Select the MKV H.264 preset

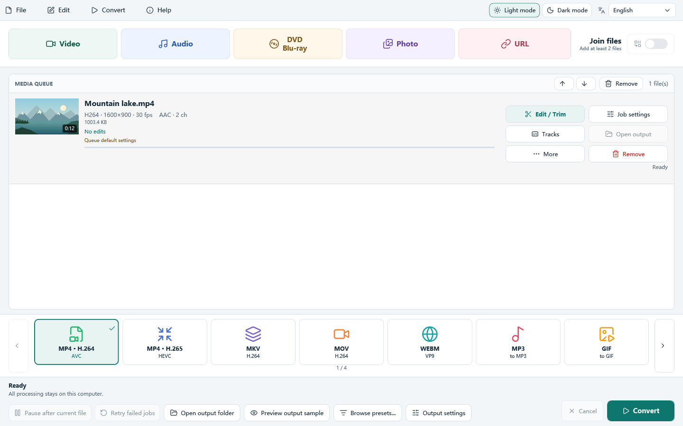pyautogui.click(x=253, y=342)
